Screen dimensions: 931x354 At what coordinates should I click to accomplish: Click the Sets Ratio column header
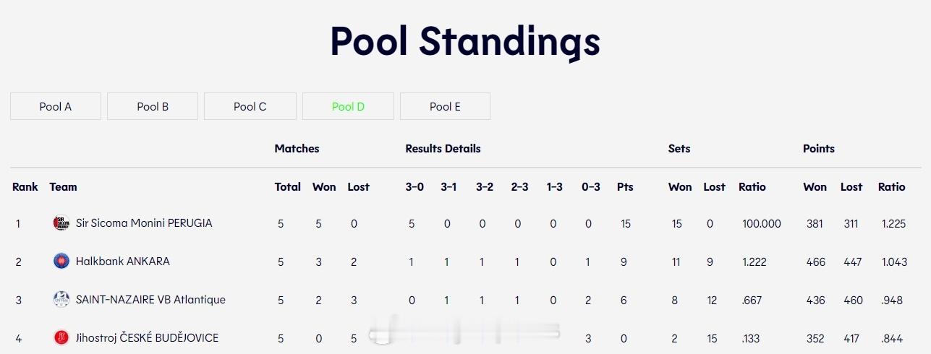752,186
